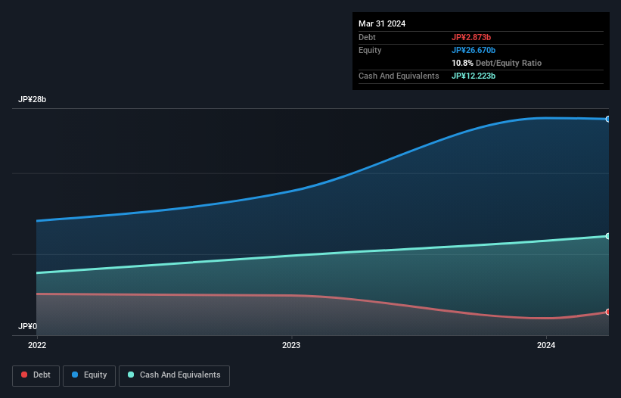Viewport: 621px width, 398px height.
Task: Click Cash And Equivalents label in tooltip
Action: click(x=399, y=76)
